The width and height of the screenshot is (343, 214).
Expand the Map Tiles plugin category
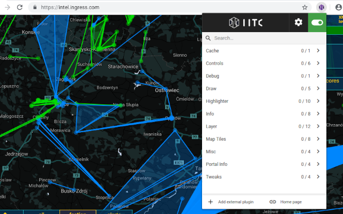(264, 139)
